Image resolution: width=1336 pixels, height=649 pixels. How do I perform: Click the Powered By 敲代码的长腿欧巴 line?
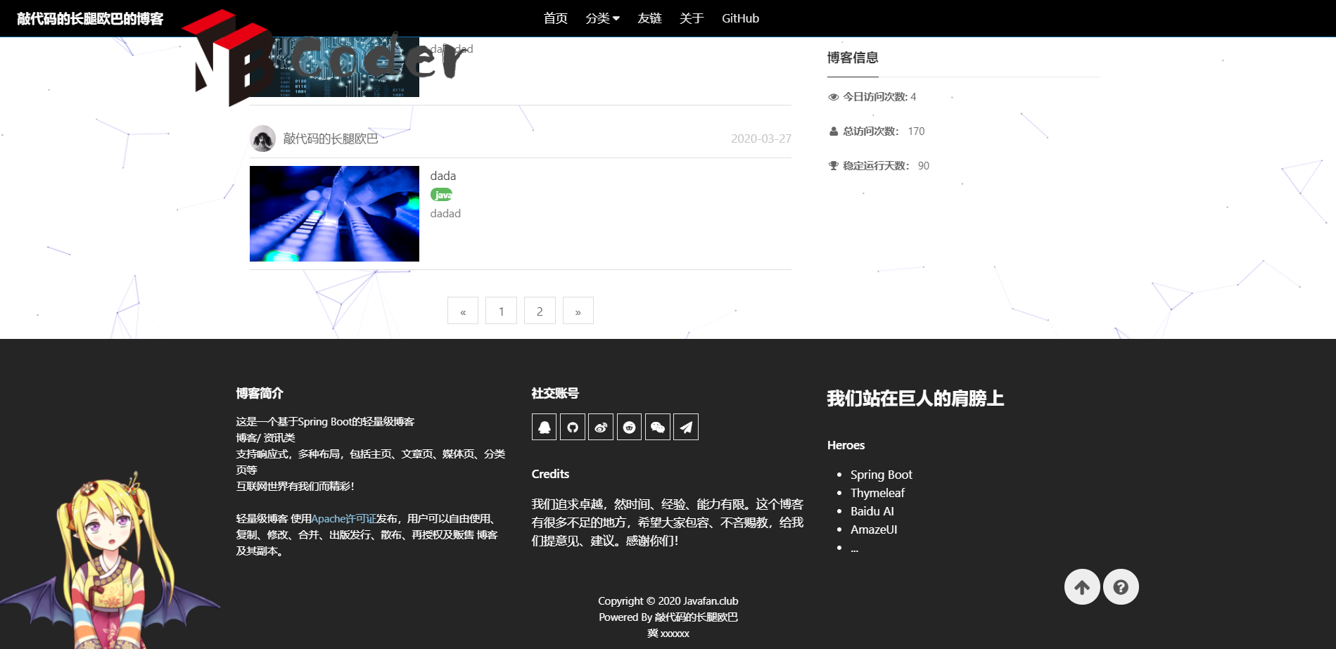[668, 617]
